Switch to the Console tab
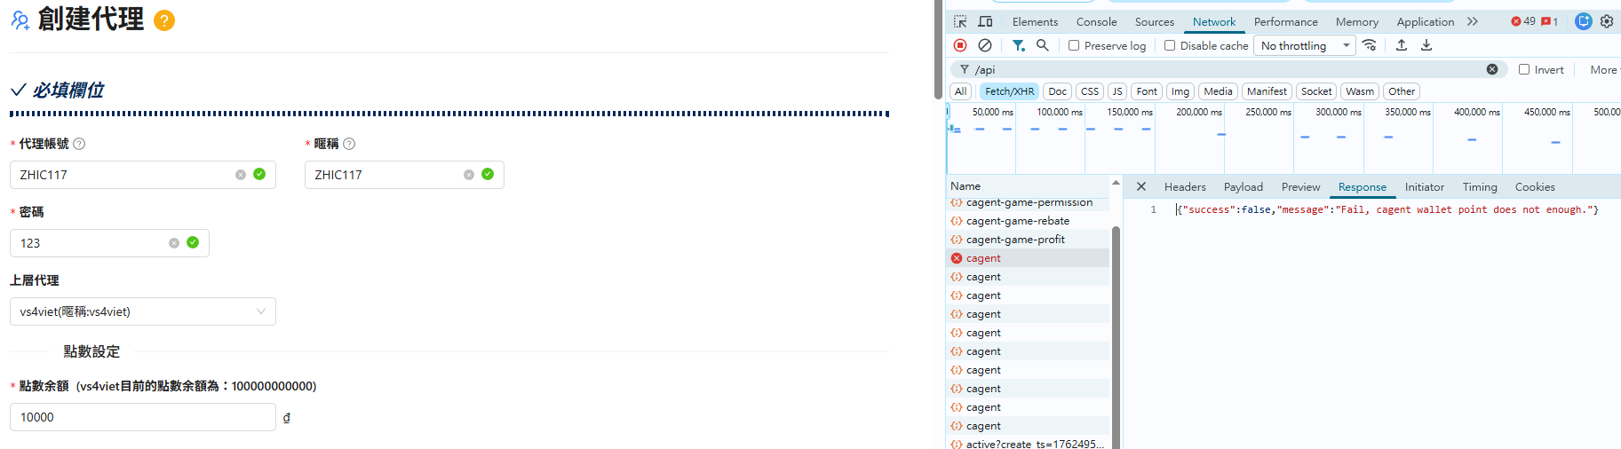 [1096, 21]
